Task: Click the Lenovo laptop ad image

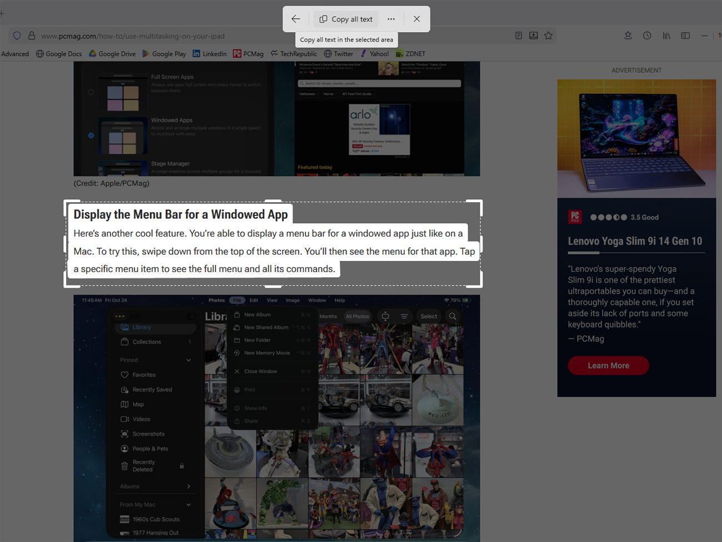Action: 636,139
